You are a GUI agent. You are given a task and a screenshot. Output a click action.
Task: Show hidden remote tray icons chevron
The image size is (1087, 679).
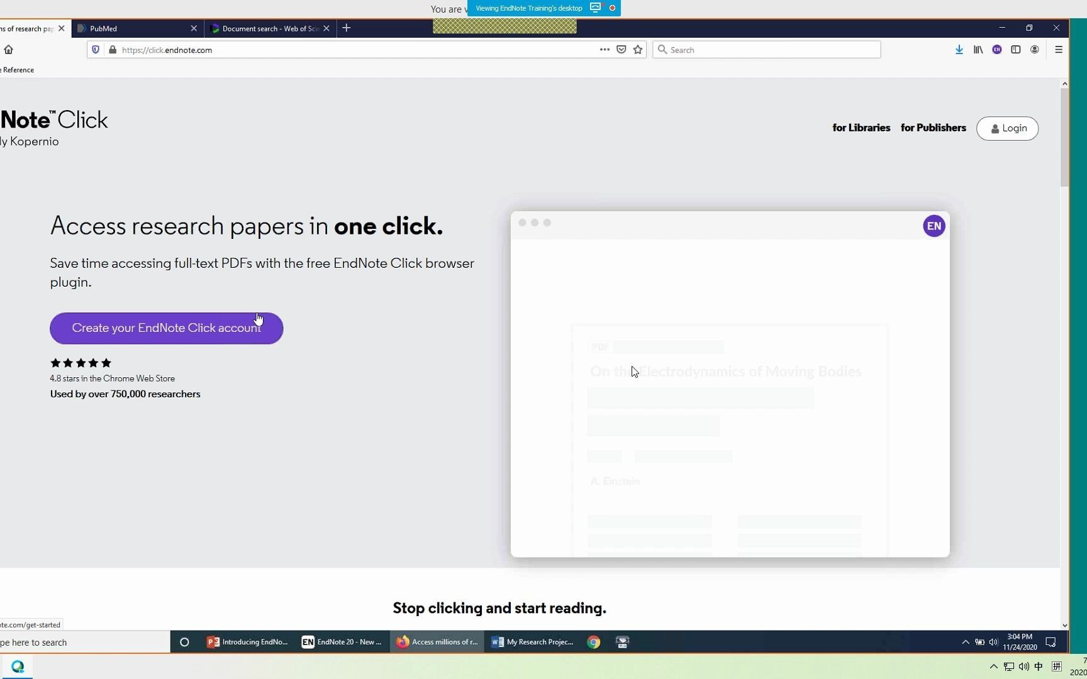966,642
